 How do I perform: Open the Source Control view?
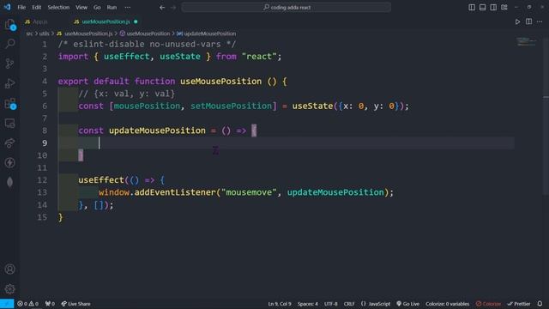pyautogui.click(x=9, y=64)
